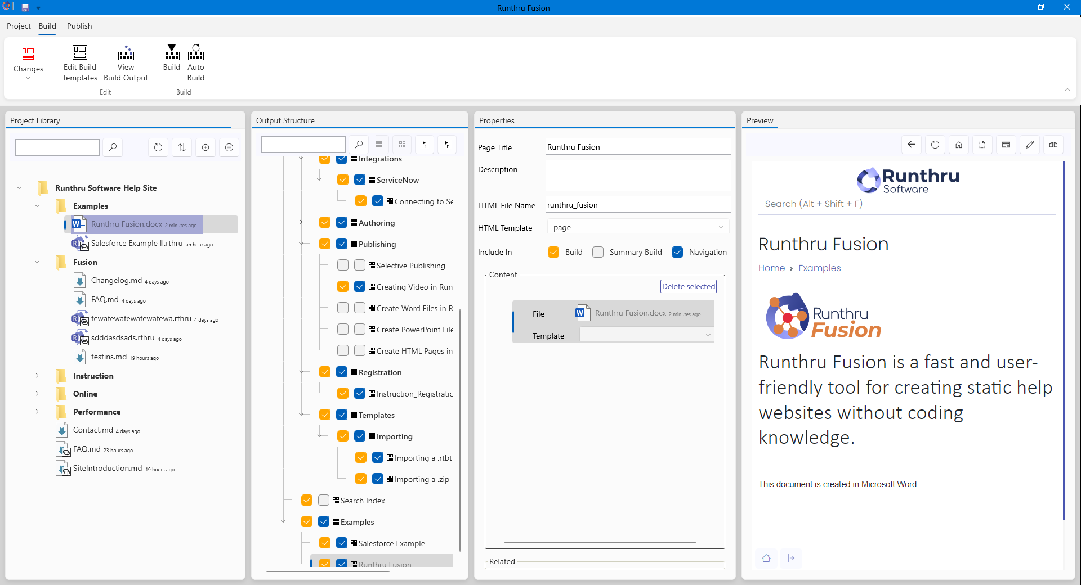The width and height of the screenshot is (1081, 585).
Task: Click Output Structure horizontal scrollbar
Action: [x=328, y=571]
